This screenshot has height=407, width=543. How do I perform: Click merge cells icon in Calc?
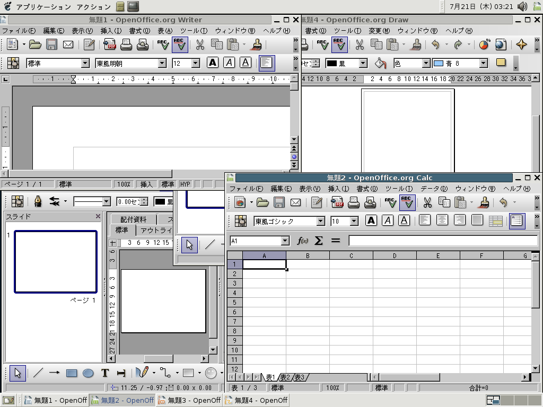pos(496,220)
